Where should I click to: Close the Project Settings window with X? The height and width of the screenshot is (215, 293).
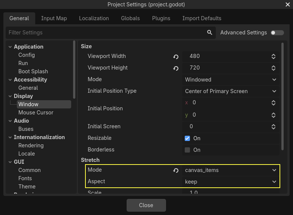(287, 4)
